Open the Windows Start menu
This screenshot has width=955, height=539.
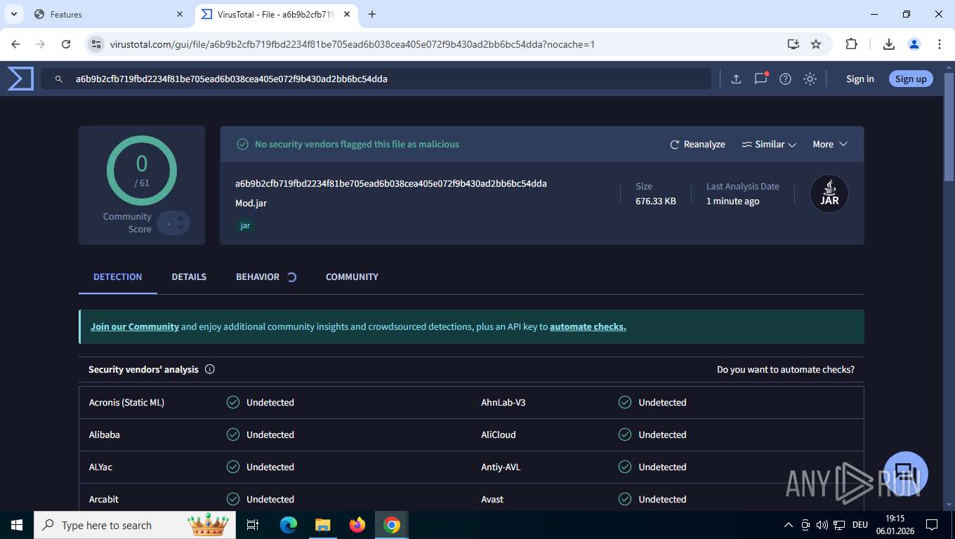click(x=16, y=525)
